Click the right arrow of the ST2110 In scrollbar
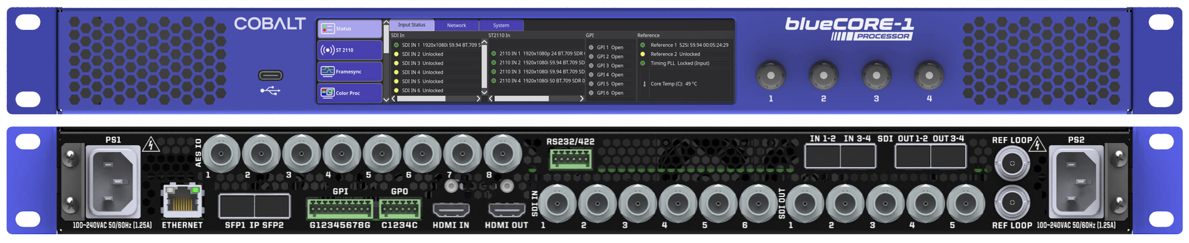This screenshot has height=243, width=1189. [x=581, y=98]
